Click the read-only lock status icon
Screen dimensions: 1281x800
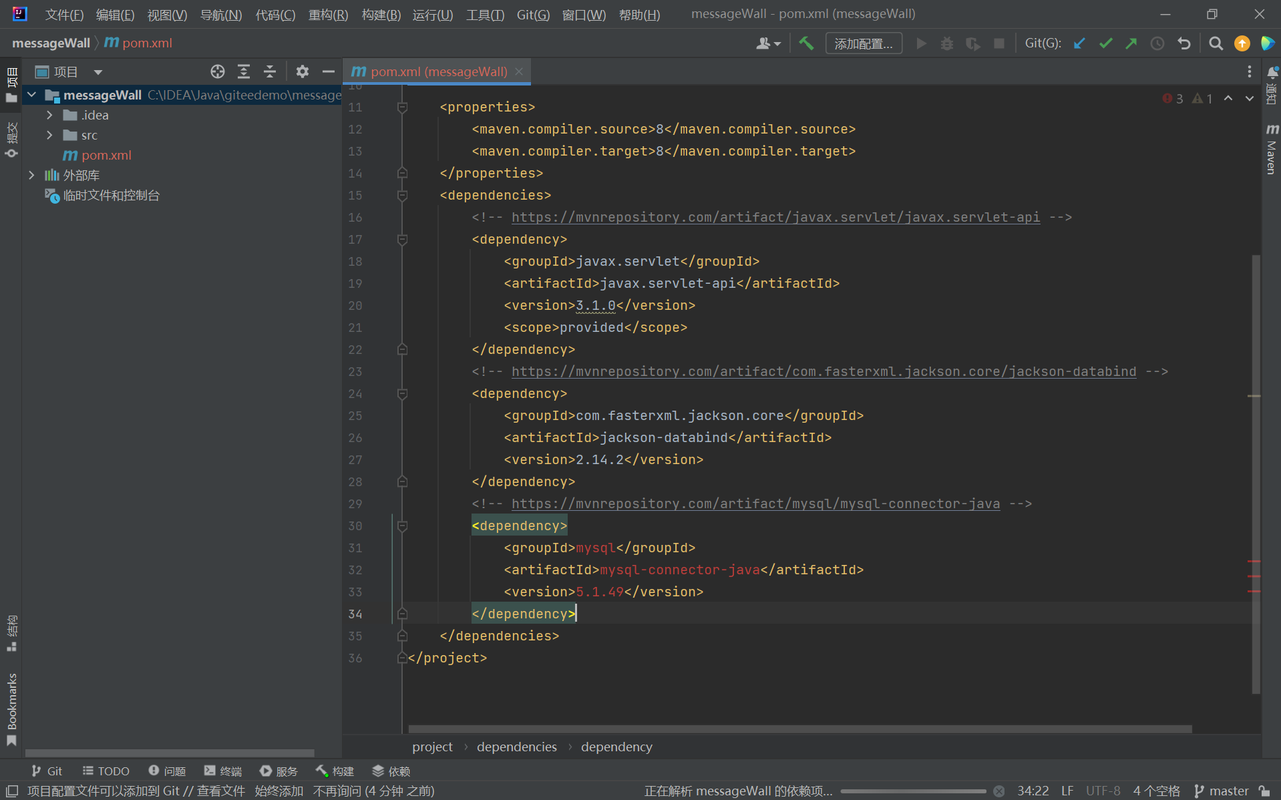[x=1264, y=791]
